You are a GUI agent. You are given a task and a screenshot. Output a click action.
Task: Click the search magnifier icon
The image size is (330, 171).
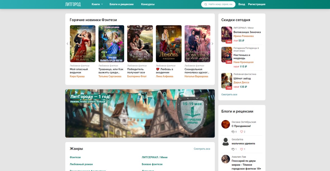click(x=206, y=4)
